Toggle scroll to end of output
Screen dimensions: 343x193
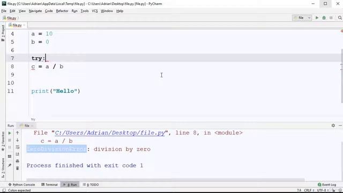[18, 154]
